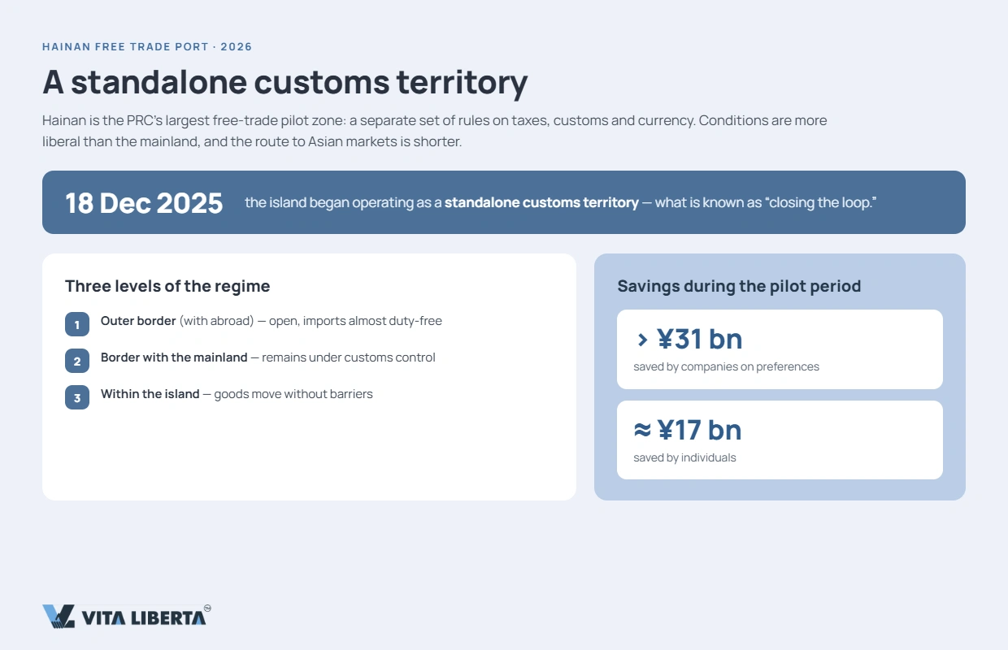Click the approximately-equal symbol before ¥17 bn
This screenshot has width=1008, height=650.
(x=642, y=431)
